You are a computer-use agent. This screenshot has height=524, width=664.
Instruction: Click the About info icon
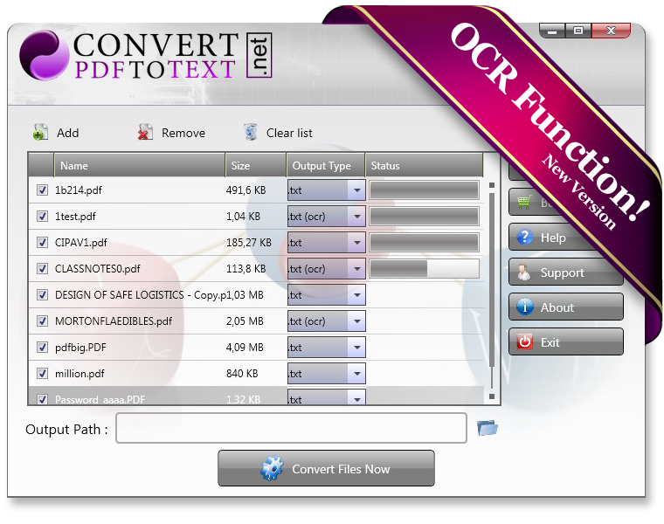[525, 307]
